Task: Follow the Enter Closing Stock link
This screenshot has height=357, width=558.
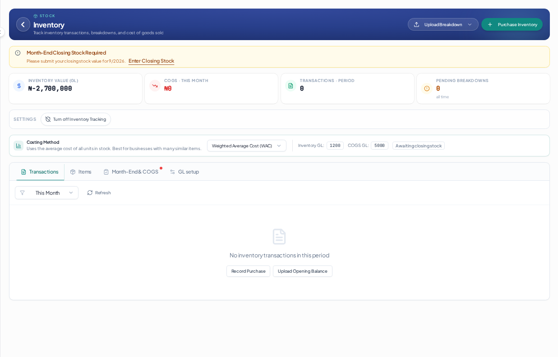Action: pos(151,61)
